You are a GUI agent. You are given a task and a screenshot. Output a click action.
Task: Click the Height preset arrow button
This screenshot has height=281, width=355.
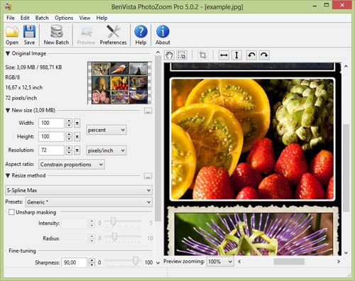click(77, 137)
